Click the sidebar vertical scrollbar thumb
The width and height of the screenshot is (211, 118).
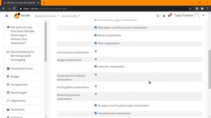(x=45, y=42)
